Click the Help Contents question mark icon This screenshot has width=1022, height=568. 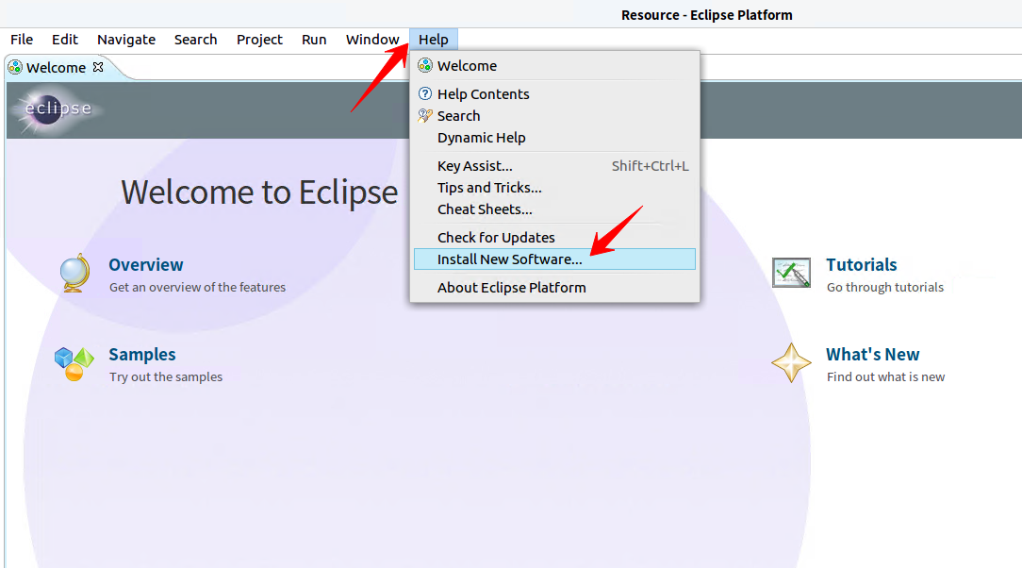[x=425, y=93]
